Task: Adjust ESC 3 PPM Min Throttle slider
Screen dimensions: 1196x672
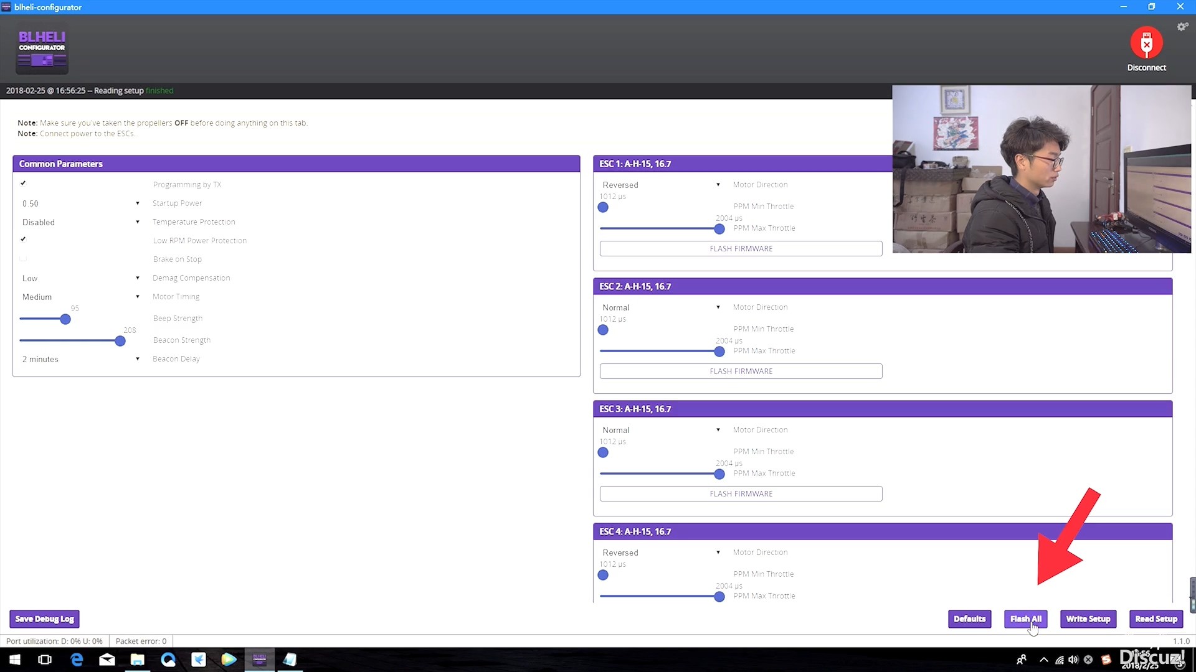Action: [603, 452]
